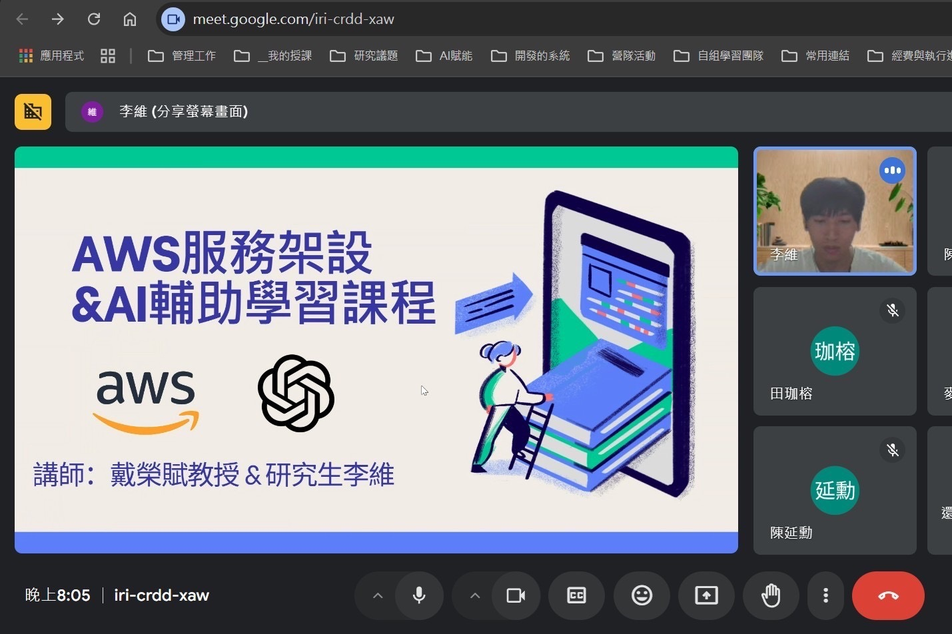Click the iri-crdd-xaw meeting code
Image resolution: width=952 pixels, height=634 pixels.
coord(162,595)
